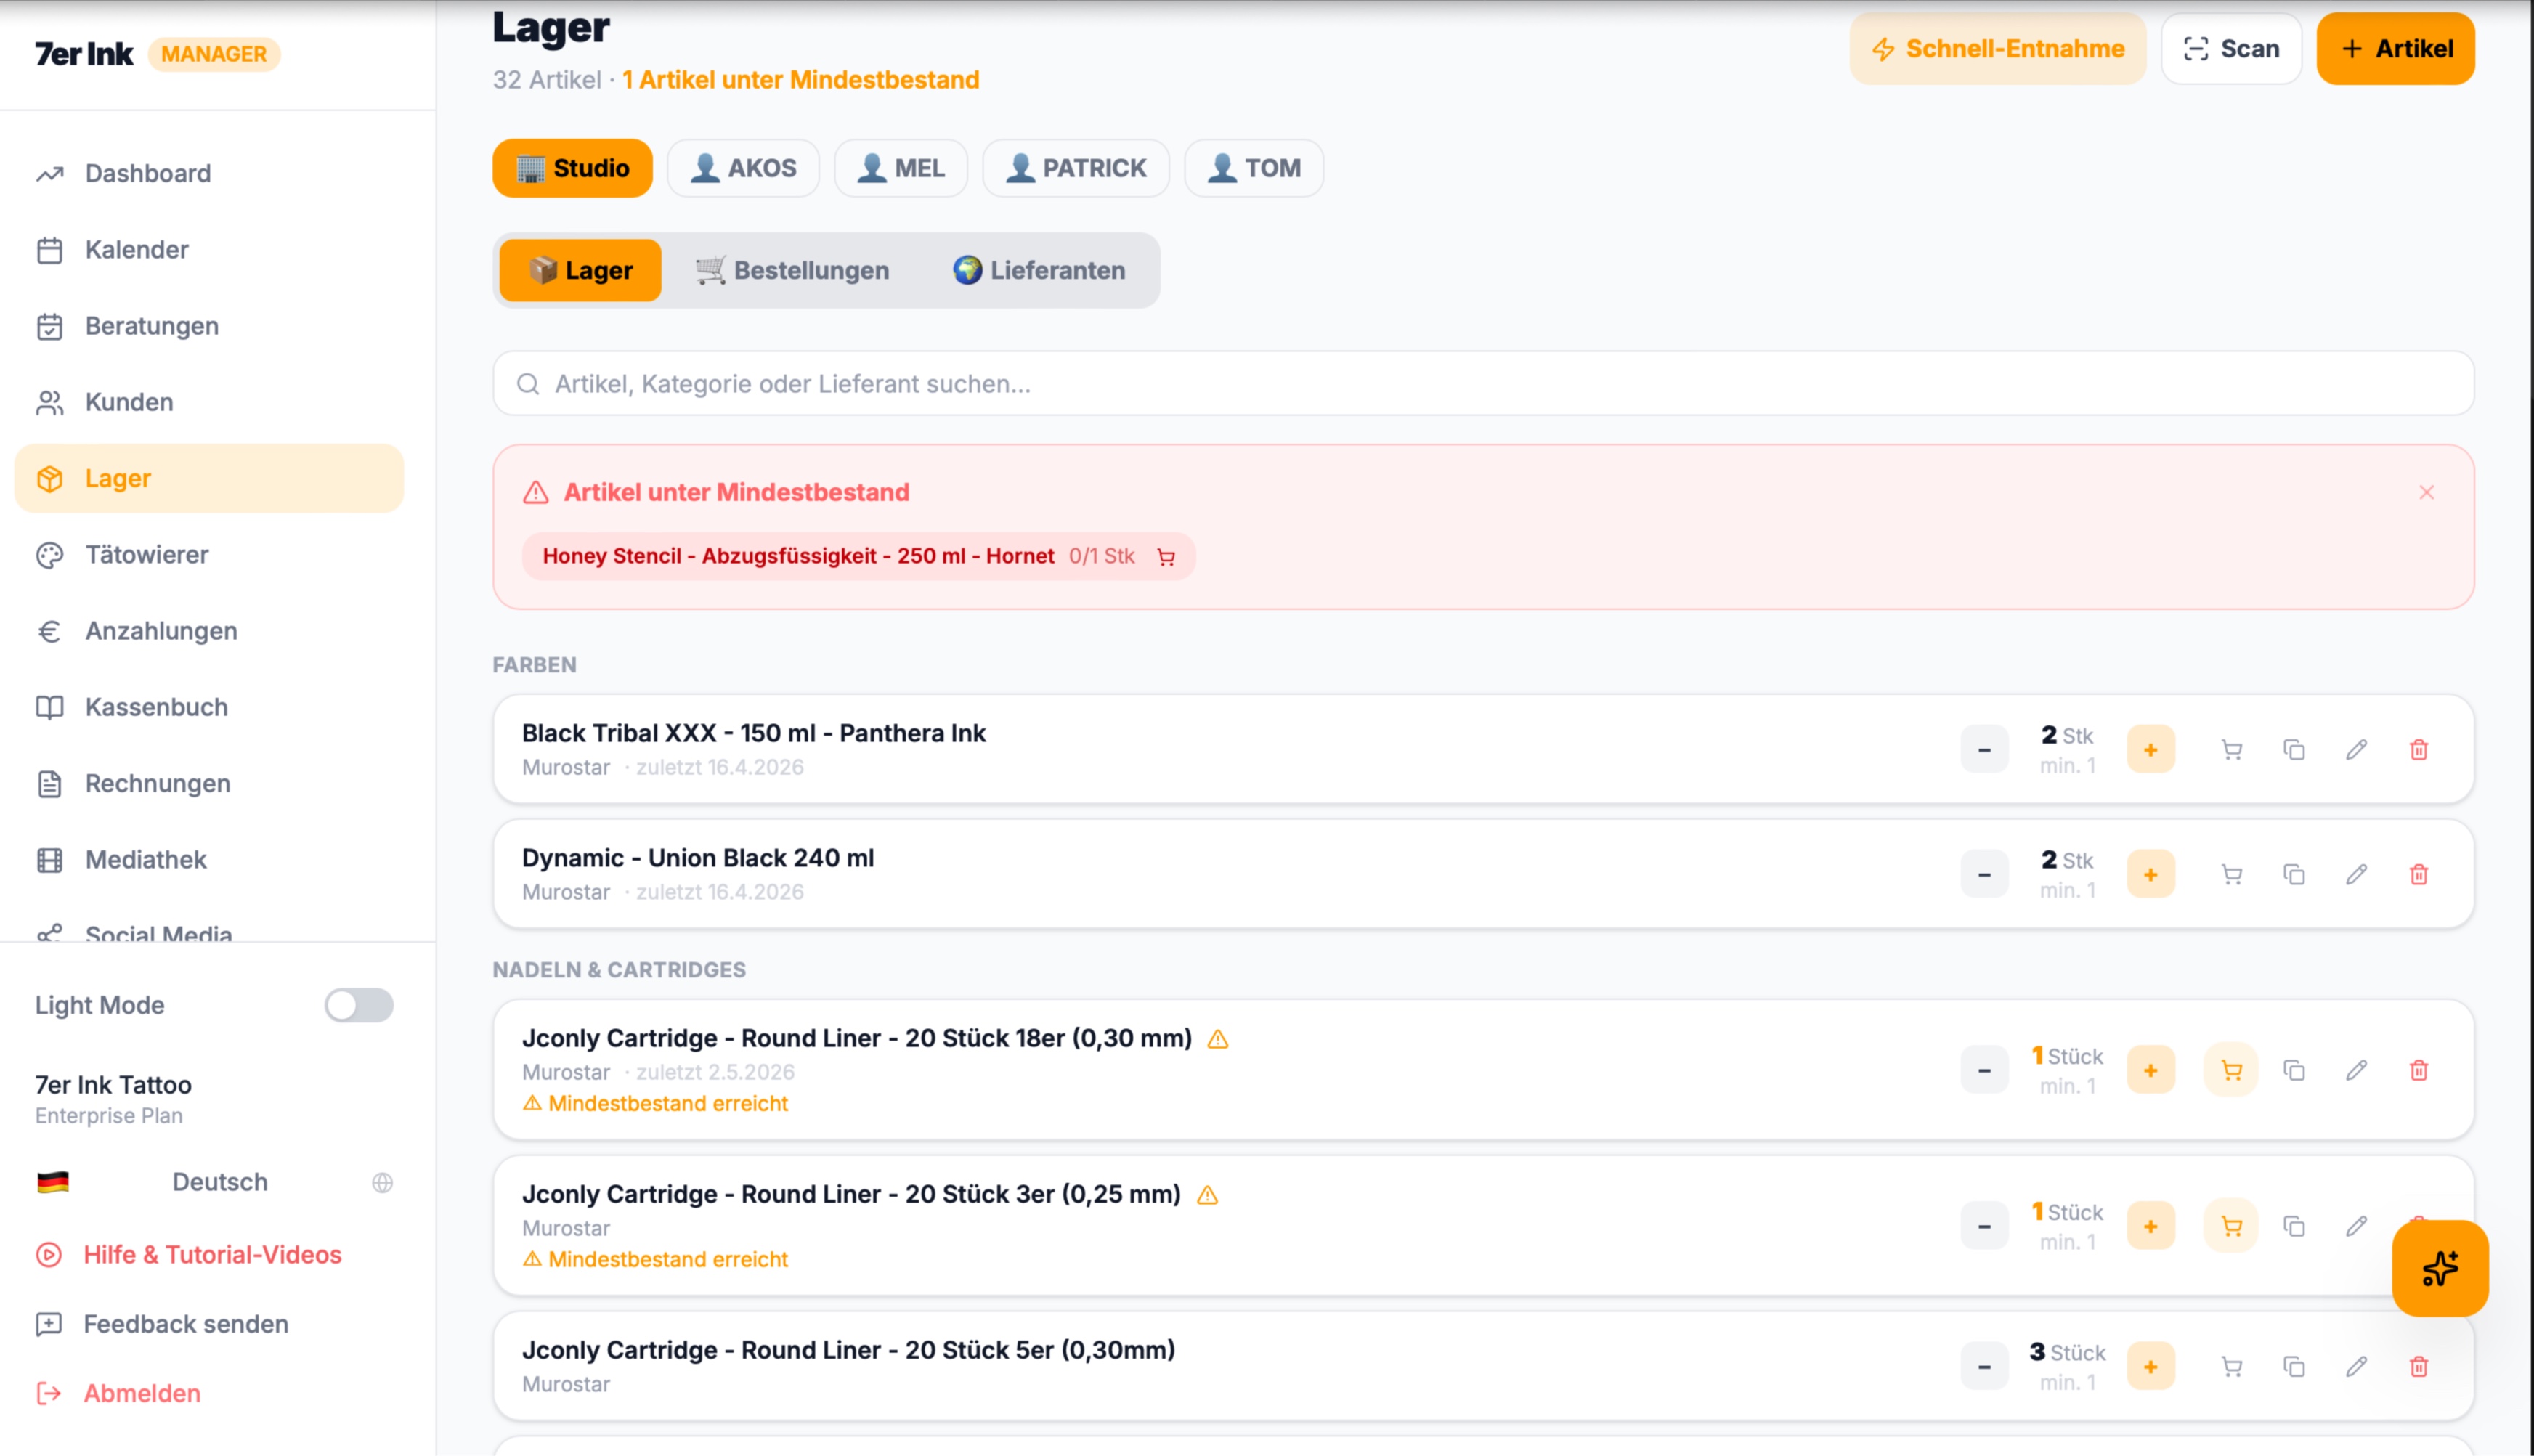The height and width of the screenshot is (1456, 2534).
Task: Open Beratungen in sidebar
Action: [x=209, y=326]
